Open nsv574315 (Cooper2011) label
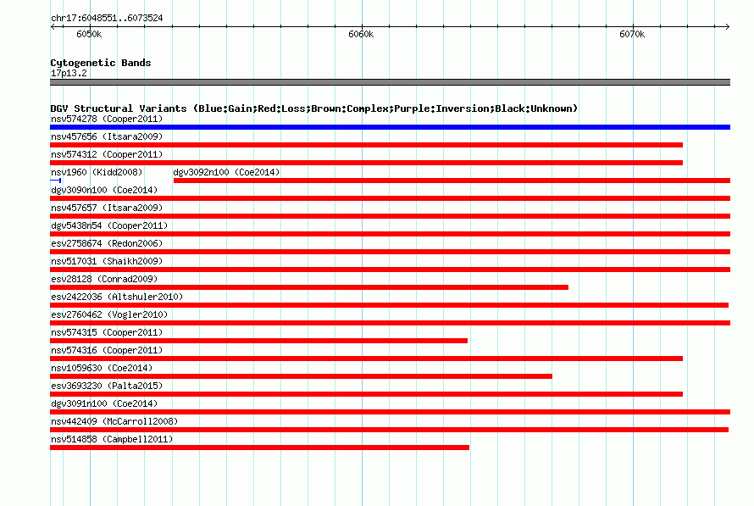The height and width of the screenshot is (506, 754). (107, 332)
